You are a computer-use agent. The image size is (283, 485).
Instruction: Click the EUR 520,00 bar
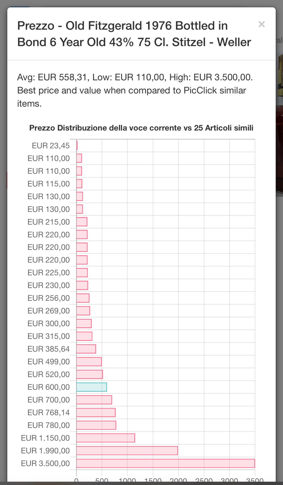[x=89, y=374]
